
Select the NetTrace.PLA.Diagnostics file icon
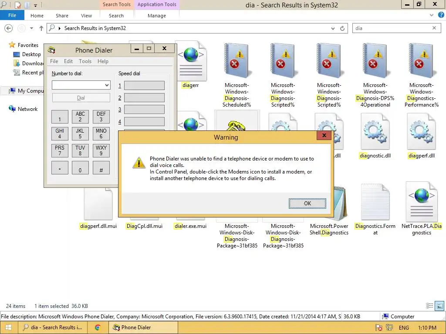coord(422,202)
